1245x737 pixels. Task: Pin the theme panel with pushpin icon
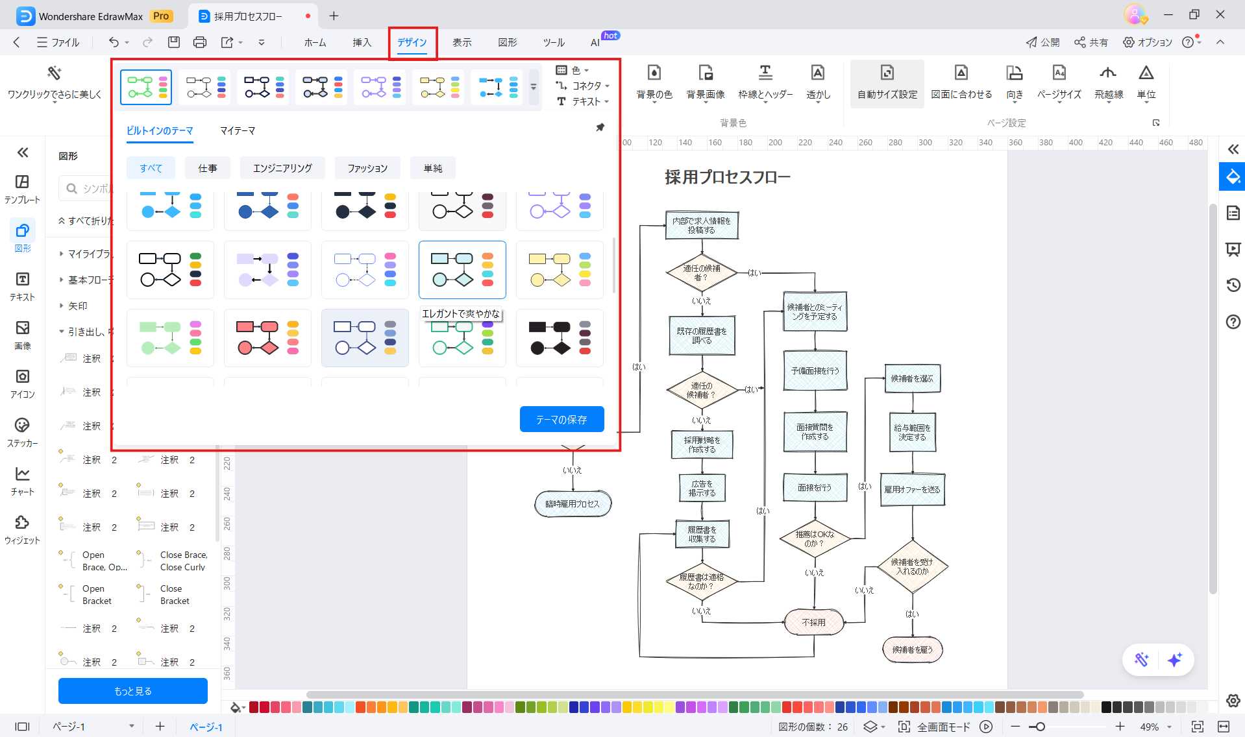point(600,128)
